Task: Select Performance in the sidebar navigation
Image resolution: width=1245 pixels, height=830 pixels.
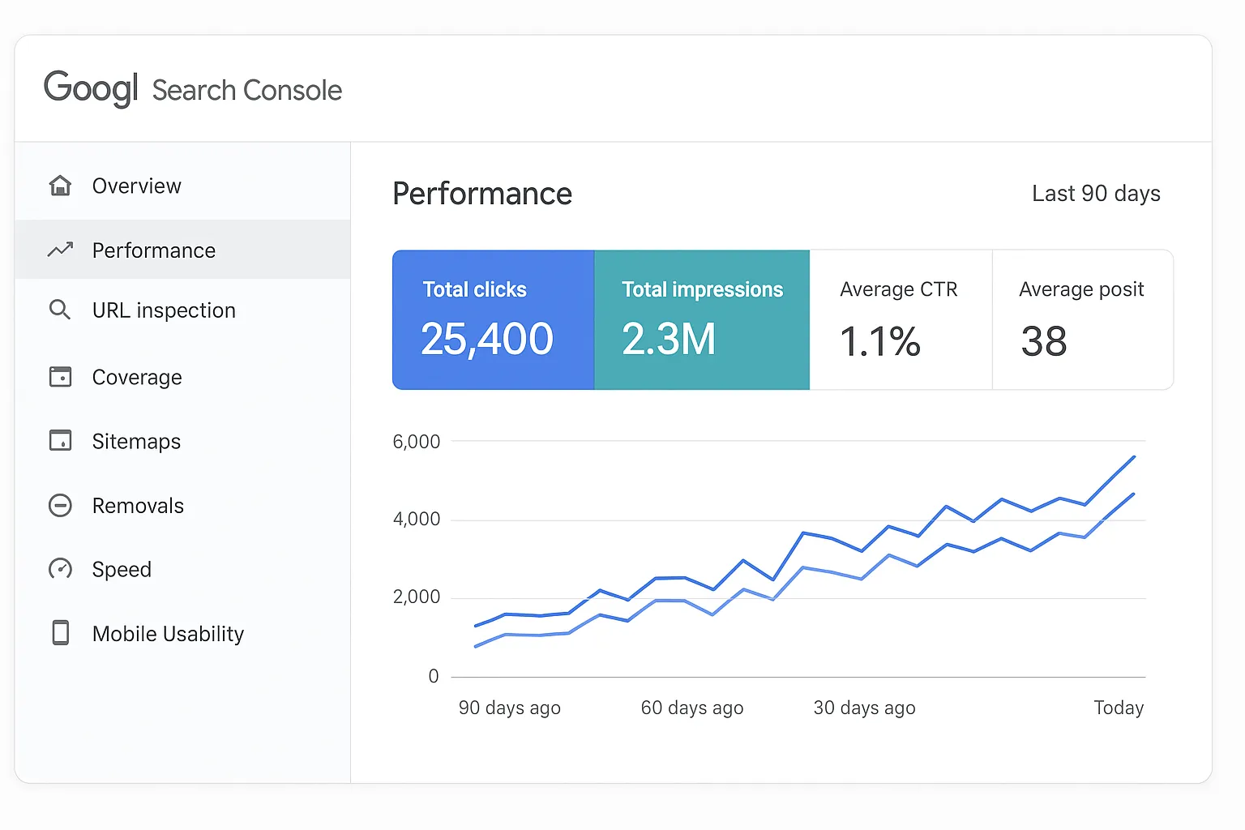Action: tap(153, 250)
